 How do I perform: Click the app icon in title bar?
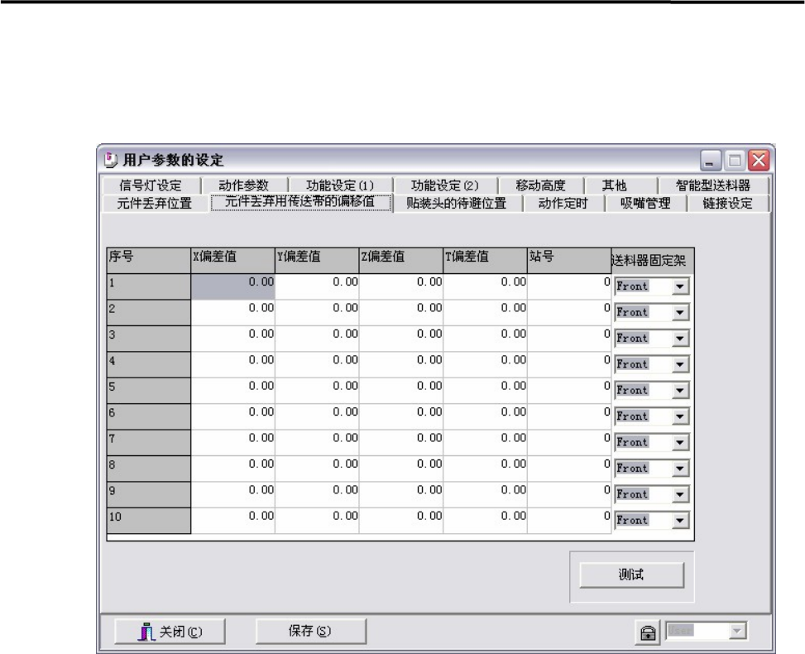(x=110, y=160)
